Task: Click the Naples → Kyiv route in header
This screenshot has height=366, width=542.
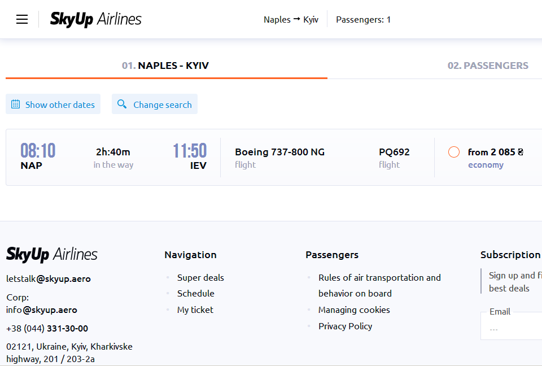Action: point(291,20)
